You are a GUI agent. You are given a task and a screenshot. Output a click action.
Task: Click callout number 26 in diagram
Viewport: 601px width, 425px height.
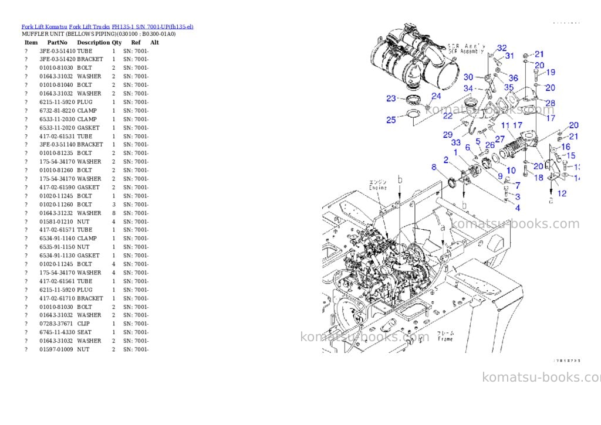pyautogui.click(x=490, y=145)
